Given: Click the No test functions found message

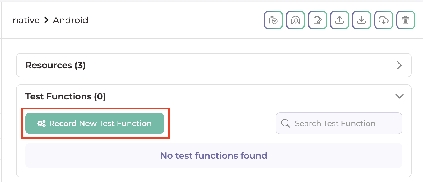Looking at the screenshot, I should tap(214, 156).
